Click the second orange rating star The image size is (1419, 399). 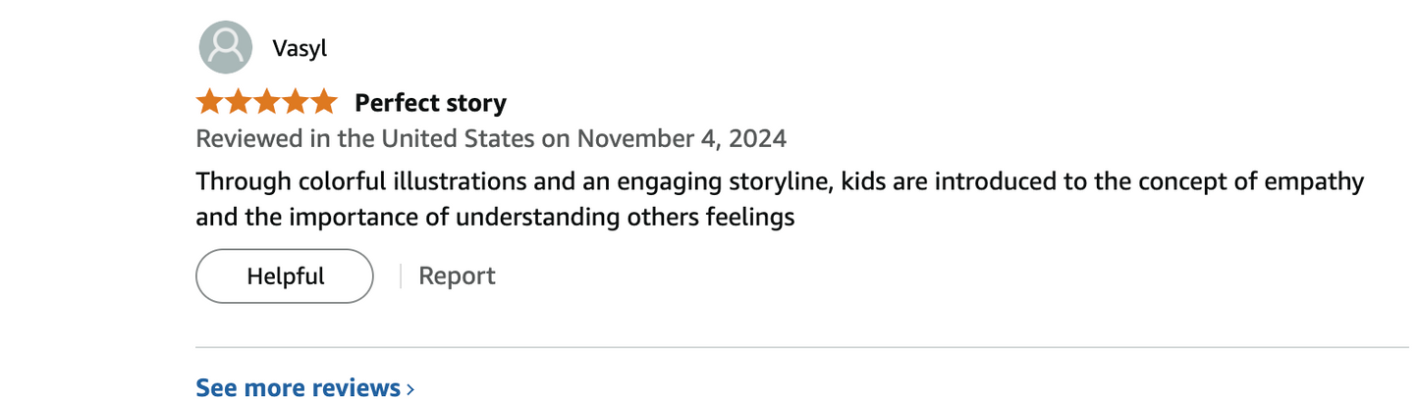[239, 102]
